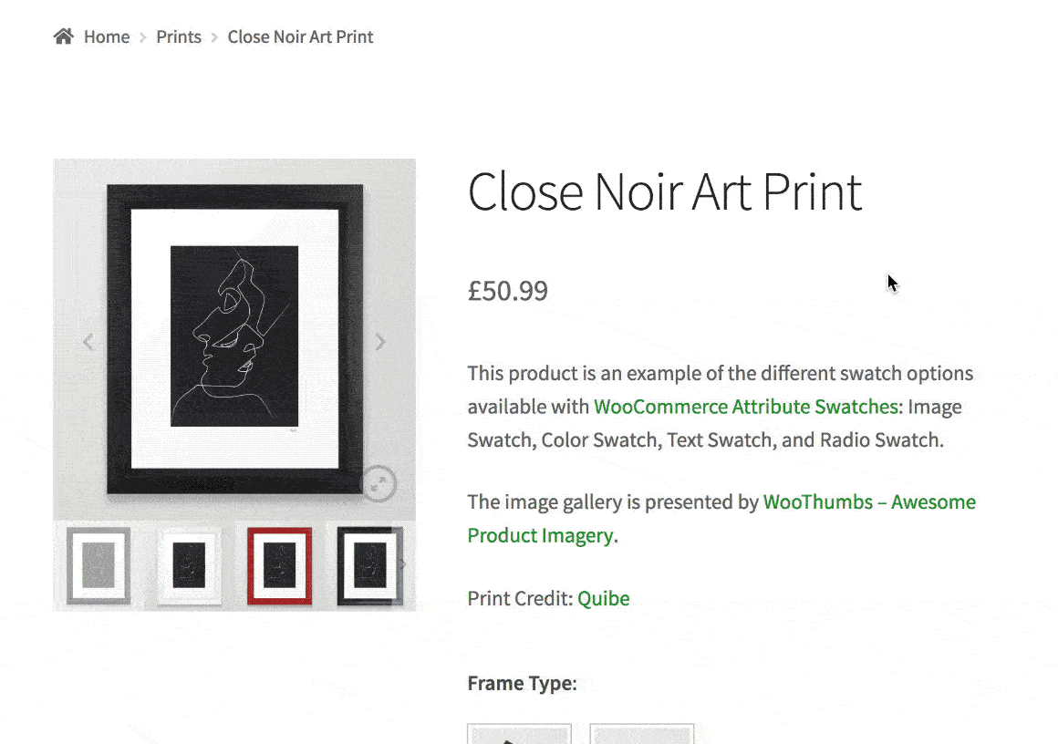
Task: Show the previous product image
Action: point(88,342)
